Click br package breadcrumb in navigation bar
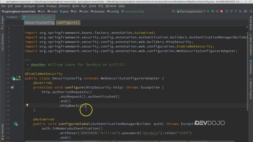Viewport: 253px width, 142px height. pos(74,11)
